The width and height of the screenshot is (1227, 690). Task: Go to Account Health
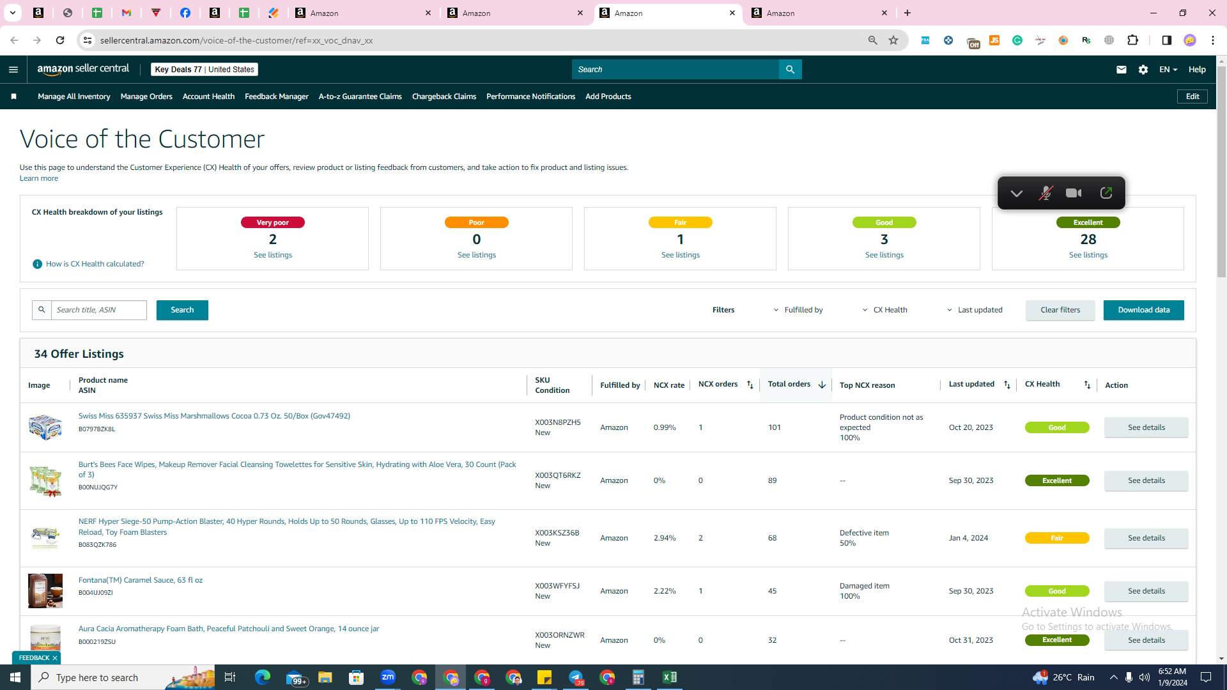[208, 96]
